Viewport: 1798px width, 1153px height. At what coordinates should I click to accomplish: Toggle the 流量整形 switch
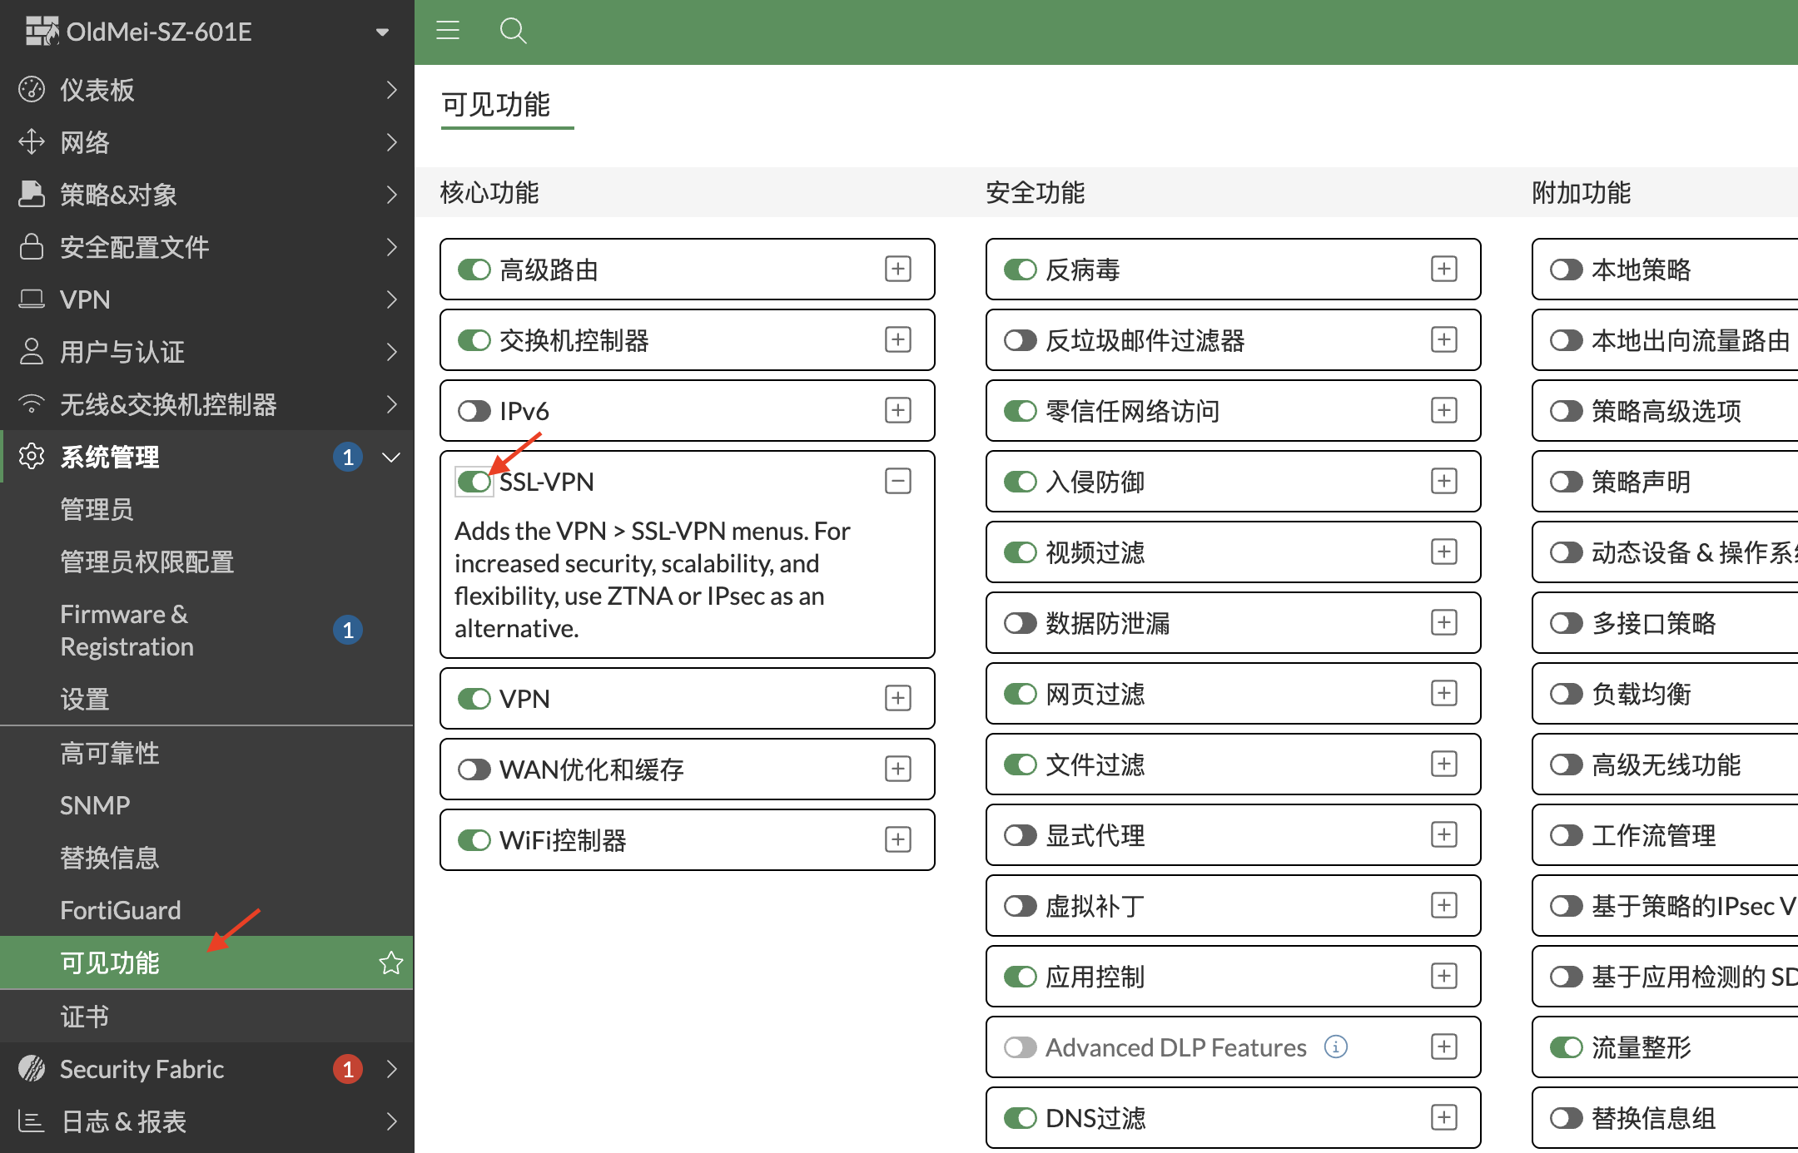point(1567,1047)
